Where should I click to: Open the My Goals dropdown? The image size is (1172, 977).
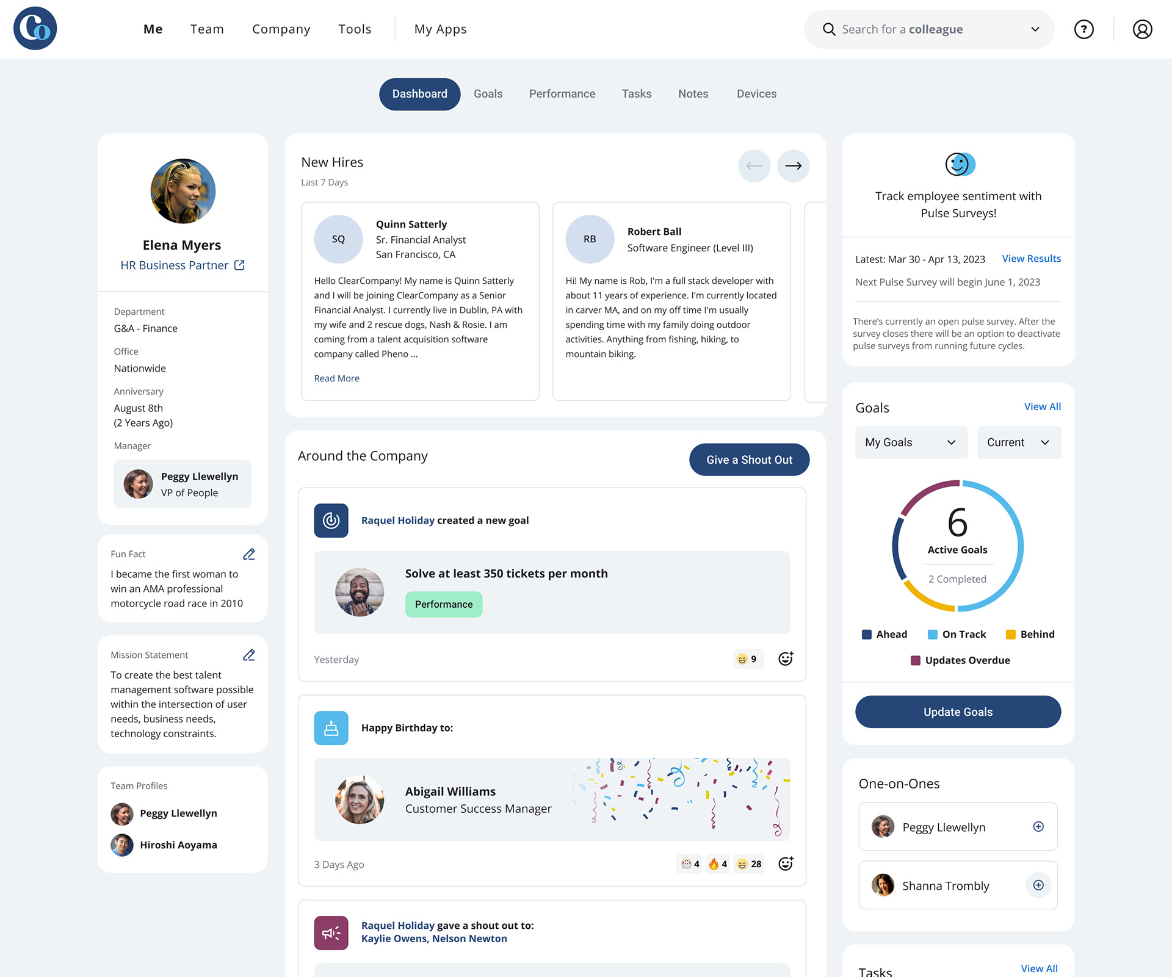[911, 442]
